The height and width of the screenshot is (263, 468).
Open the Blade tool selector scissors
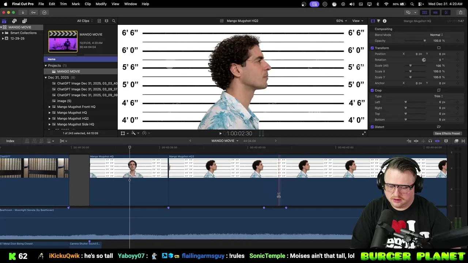point(63,141)
